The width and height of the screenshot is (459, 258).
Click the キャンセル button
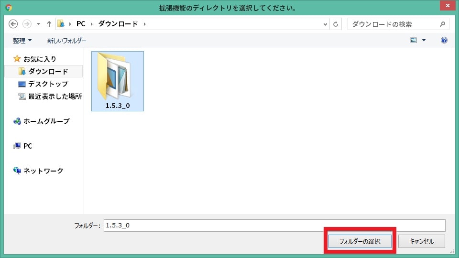click(x=422, y=241)
